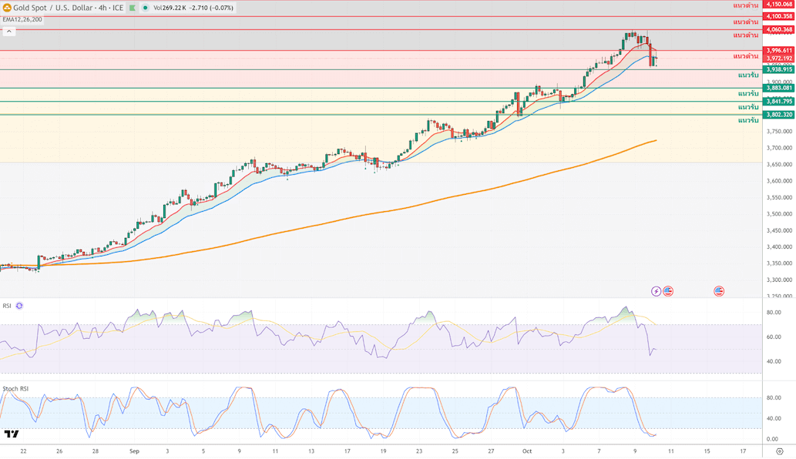
Task: Collapse the indicator legend with chevron arrow
Action: click(10, 32)
